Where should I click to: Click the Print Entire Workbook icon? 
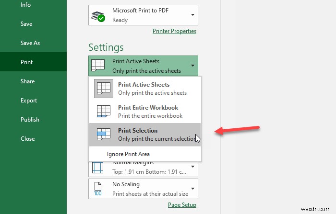[x=104, y=111]
